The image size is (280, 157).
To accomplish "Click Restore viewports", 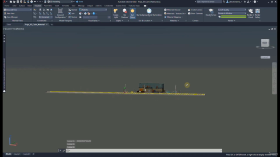I will click(73, 17).
